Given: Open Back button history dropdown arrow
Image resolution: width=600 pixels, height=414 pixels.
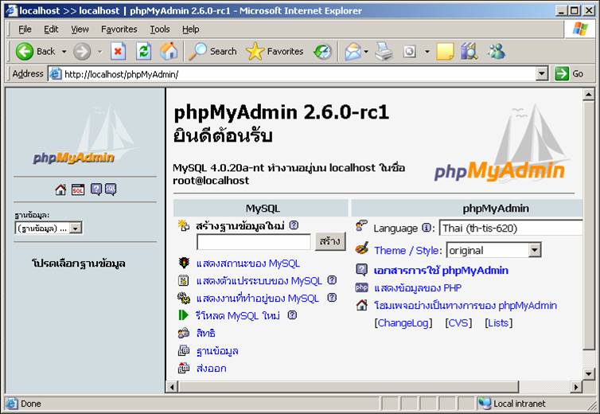Looking at the screenshot, I should click(64, 51).
